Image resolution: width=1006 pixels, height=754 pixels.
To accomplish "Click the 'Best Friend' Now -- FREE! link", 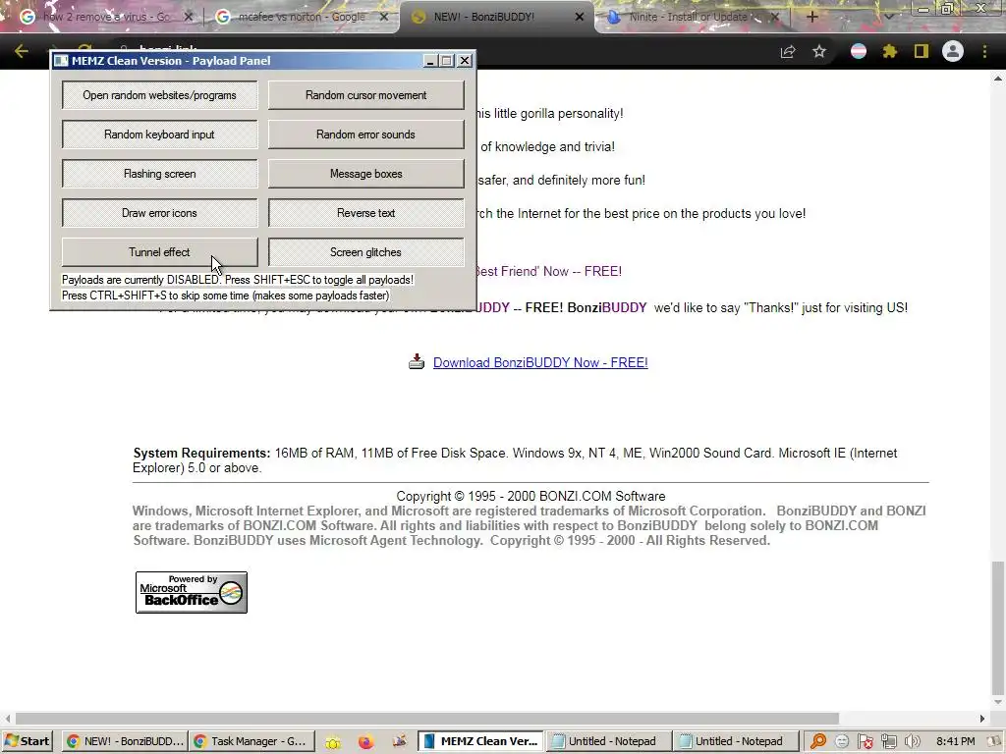I will click(549, 271).
